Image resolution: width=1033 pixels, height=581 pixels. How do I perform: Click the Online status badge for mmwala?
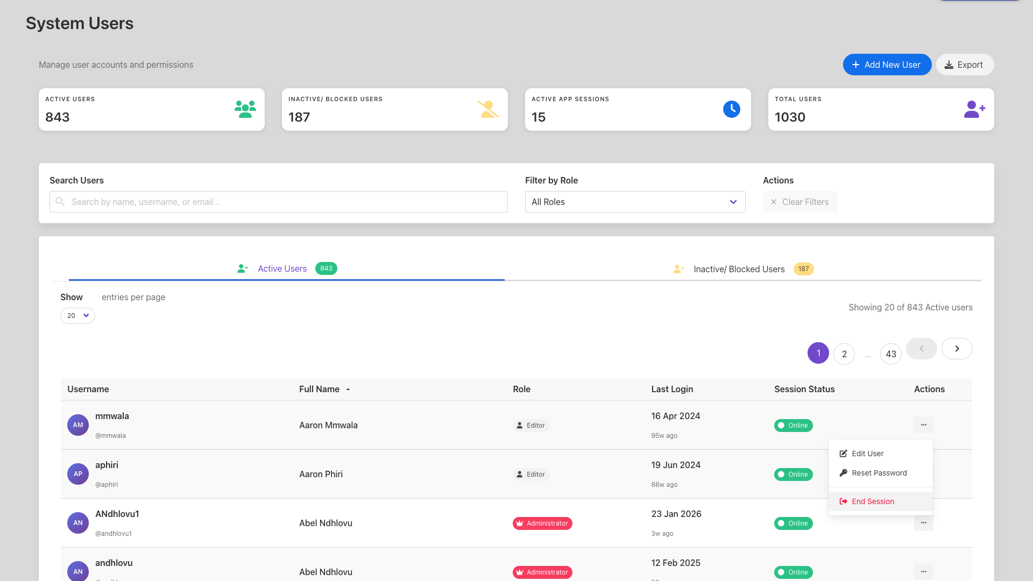[793, 426]
